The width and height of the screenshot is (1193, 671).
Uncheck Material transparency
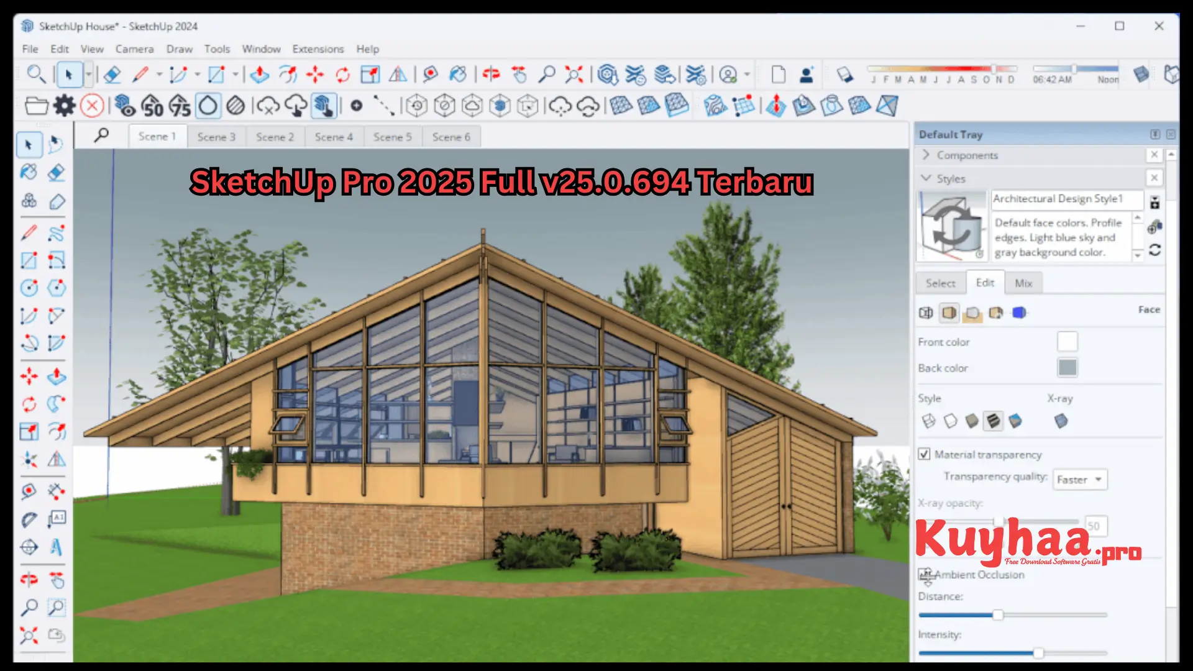(924, 454)
